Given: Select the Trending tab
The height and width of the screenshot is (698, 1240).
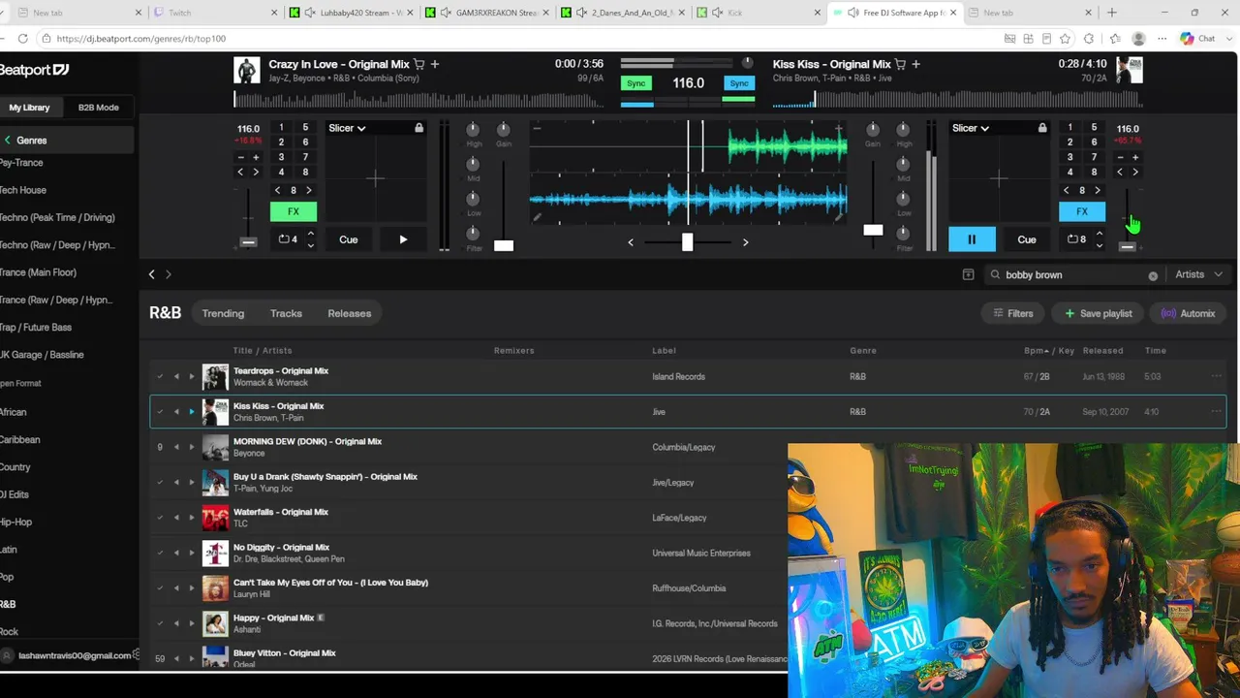Looking at the screenshot, I should click(x=223, y=313).
